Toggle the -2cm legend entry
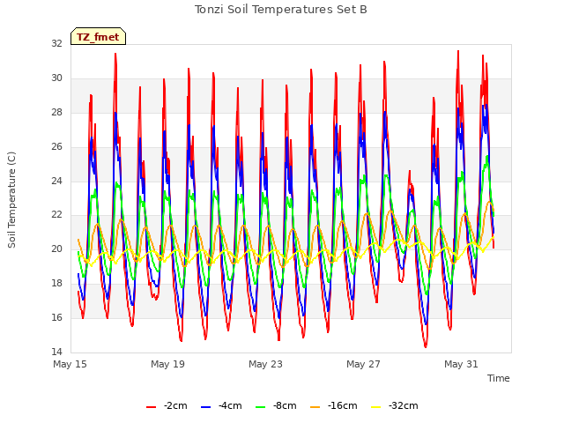This screenshot has height=423, width=564. (167, 406)
